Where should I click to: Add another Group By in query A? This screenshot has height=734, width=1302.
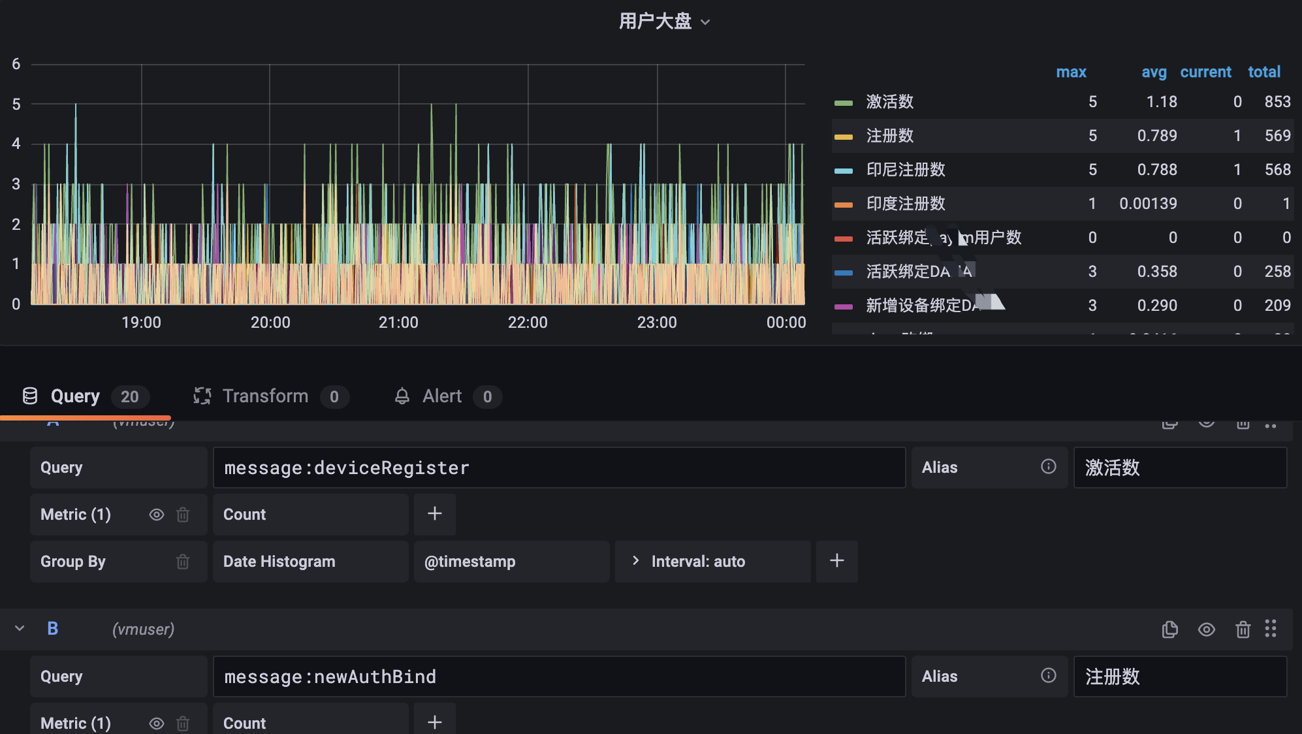(837, 561)
